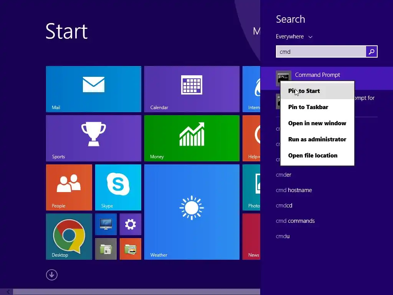393x295 pixels.
Task: Open the Help+Tips tile
Action: tap(251, 138)
